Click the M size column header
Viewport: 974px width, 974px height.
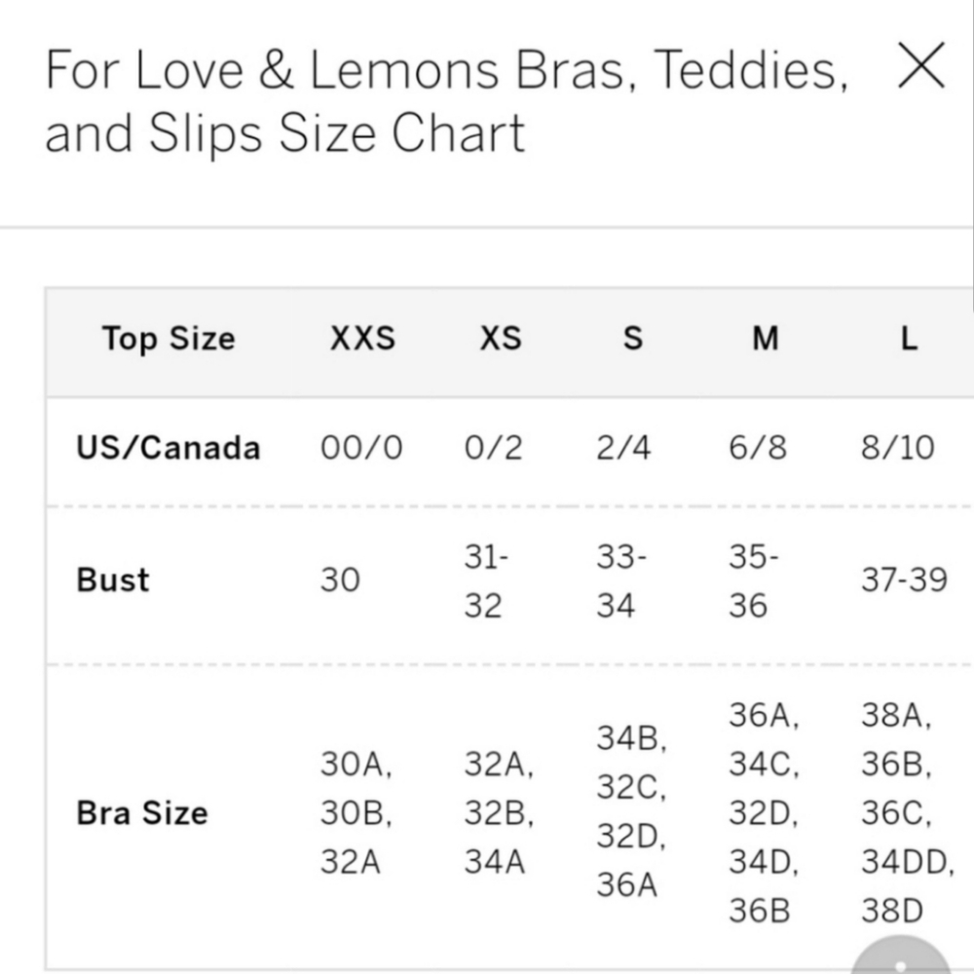766,339
